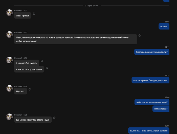
Task: Select the outgoing "привет" message bubble
Action: [x=164, y=26]
